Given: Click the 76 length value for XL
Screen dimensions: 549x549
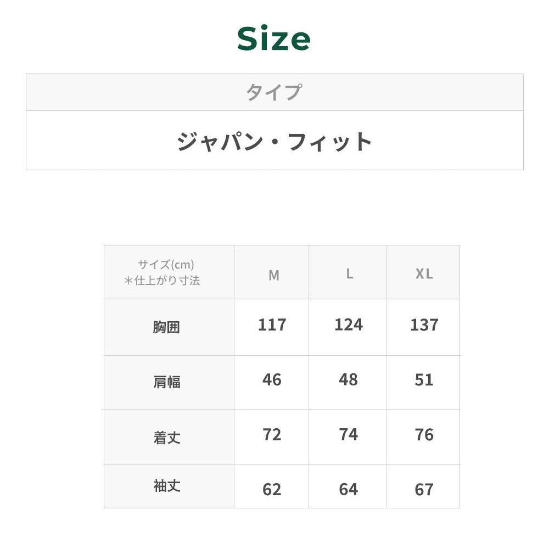Looking at the screenshot, I should 424,435.
